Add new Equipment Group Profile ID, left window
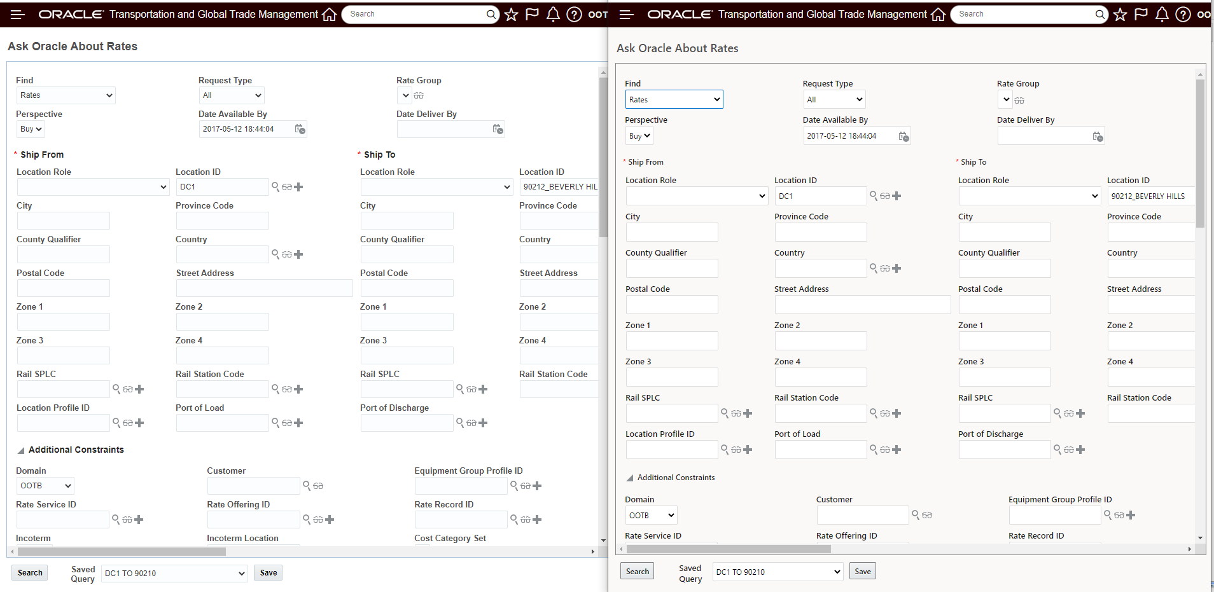This screenshot has width=1214, height=592. [538, 486]
